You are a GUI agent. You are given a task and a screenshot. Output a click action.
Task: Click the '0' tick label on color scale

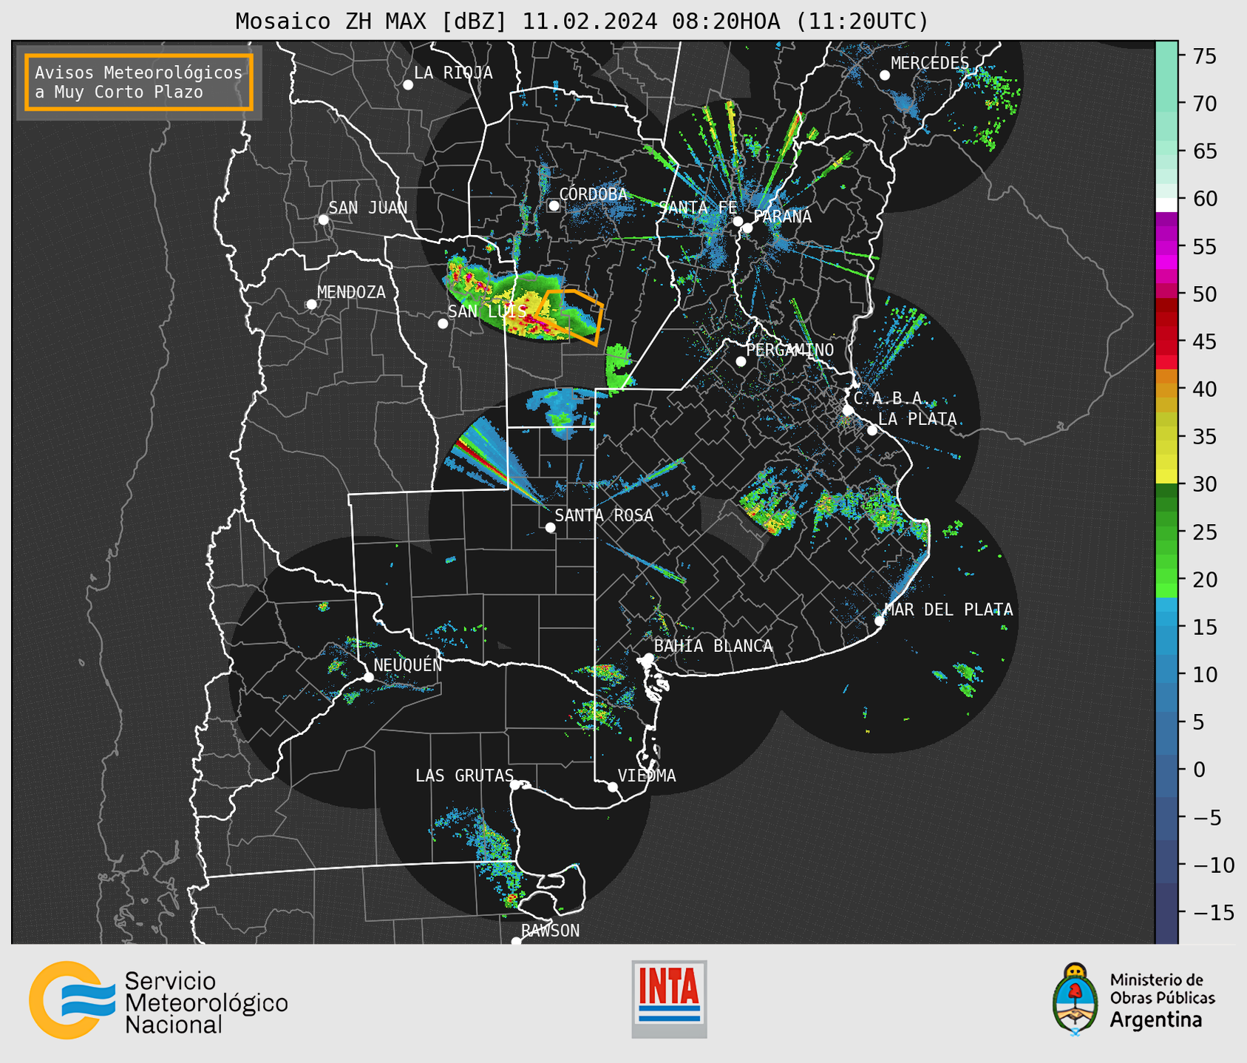pyautogui.click(x=1198, y=770)
